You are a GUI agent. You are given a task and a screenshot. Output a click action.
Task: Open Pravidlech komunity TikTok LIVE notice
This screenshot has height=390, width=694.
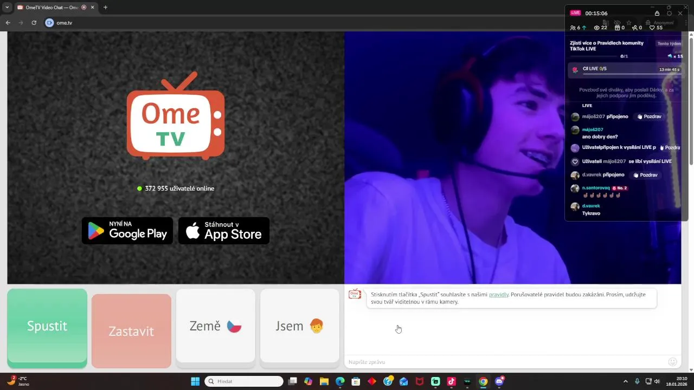tap(607, 45)
